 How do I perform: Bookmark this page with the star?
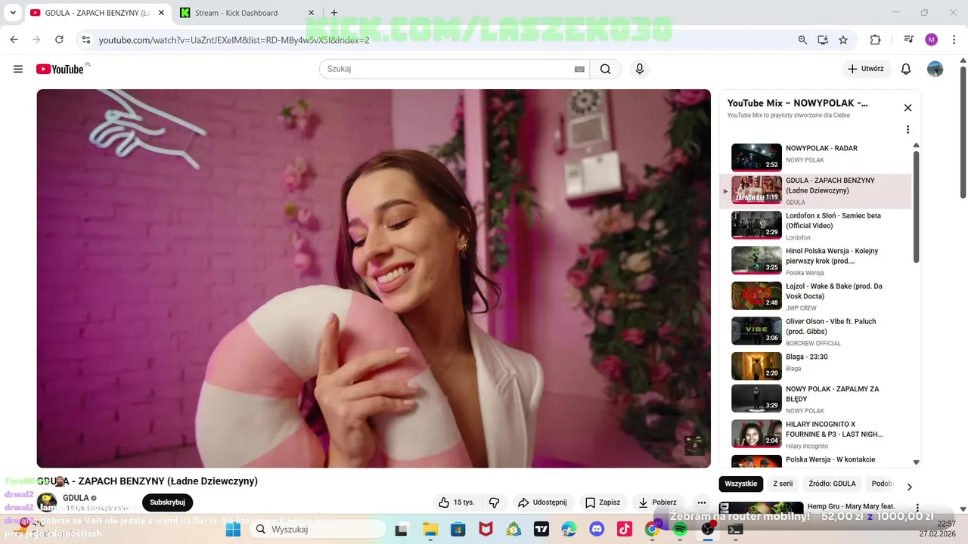(843, 39)
